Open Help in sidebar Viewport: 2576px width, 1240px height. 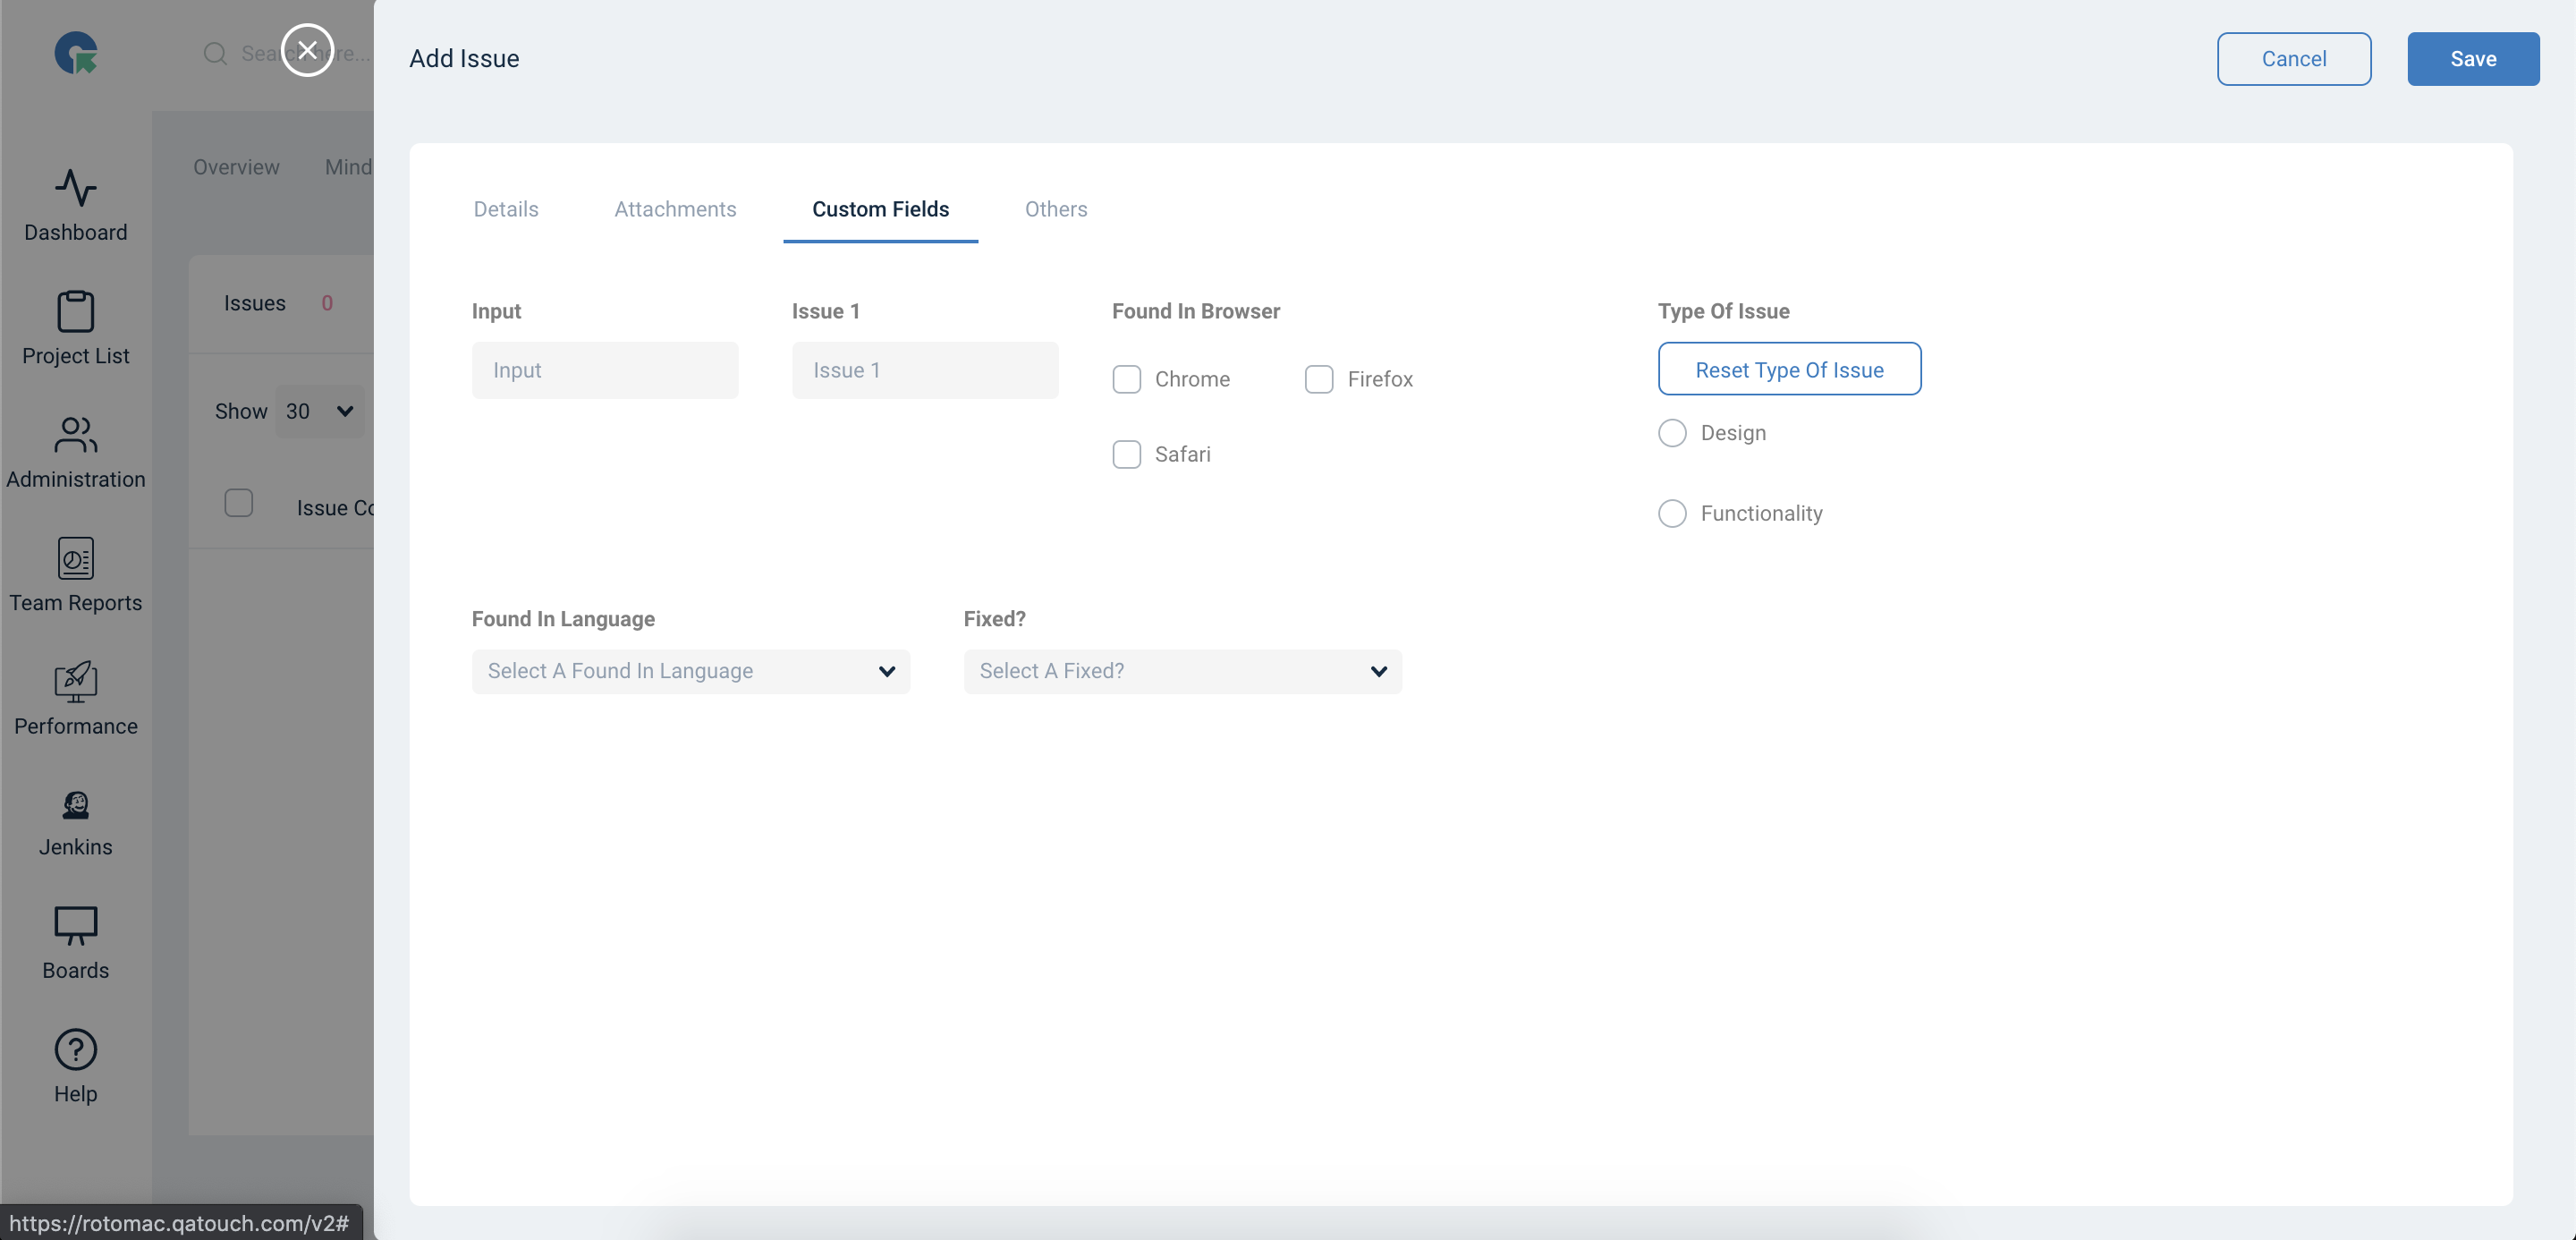tap(76, 1067)
